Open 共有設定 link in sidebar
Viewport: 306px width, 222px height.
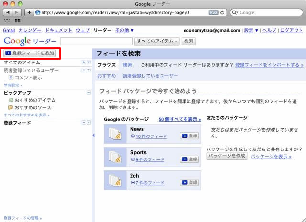click(13, 85)
